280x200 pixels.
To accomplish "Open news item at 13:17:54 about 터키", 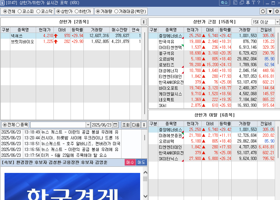I will 61,155.
